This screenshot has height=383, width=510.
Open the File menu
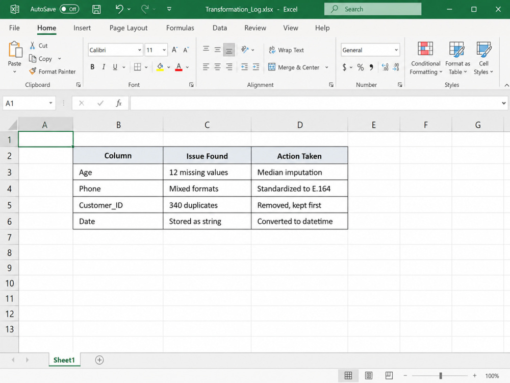14,28
